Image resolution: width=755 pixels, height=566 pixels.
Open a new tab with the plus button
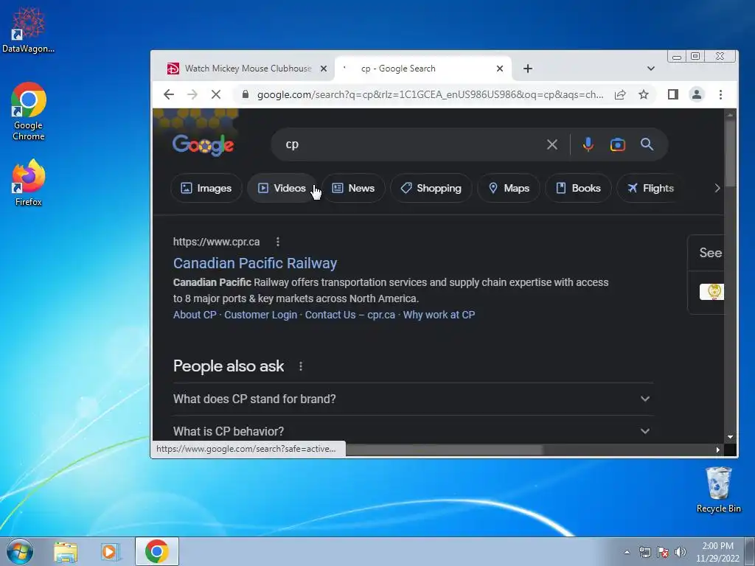tap(528, 69)
